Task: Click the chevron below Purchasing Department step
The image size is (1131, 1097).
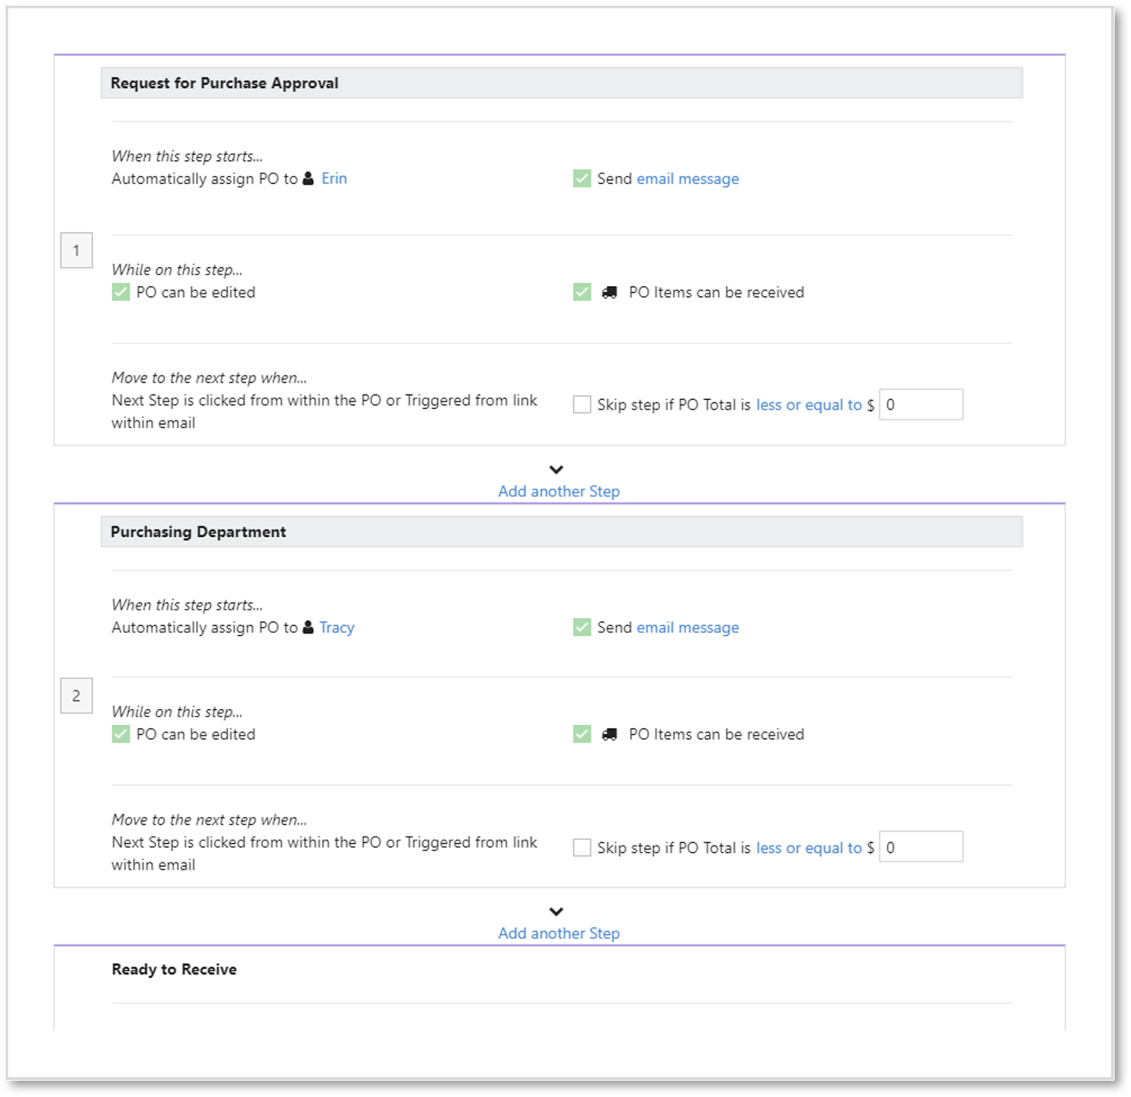Action: click(x=556, y=912)
